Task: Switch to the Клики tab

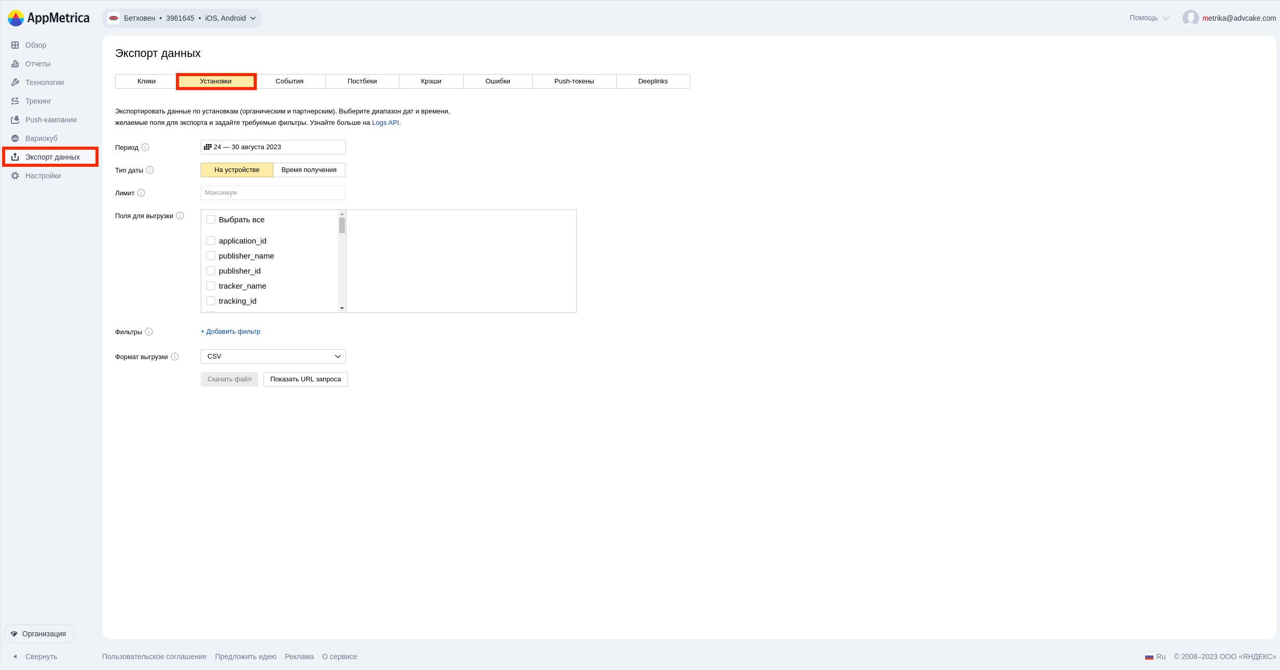Action: (146, 81)
